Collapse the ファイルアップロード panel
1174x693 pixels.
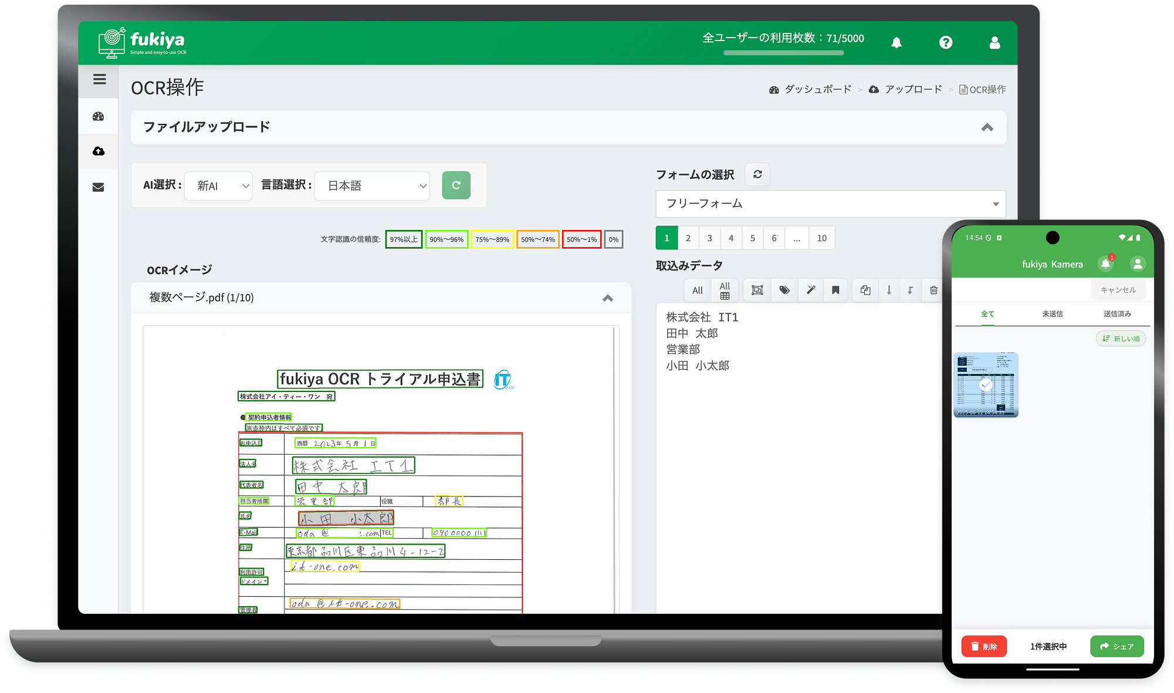(987, 127)
